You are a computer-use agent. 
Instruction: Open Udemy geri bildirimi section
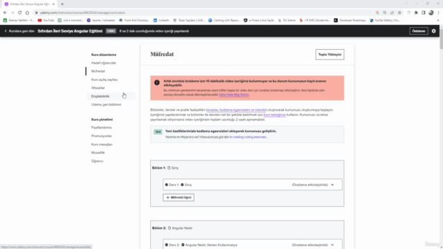pos(106,104)
